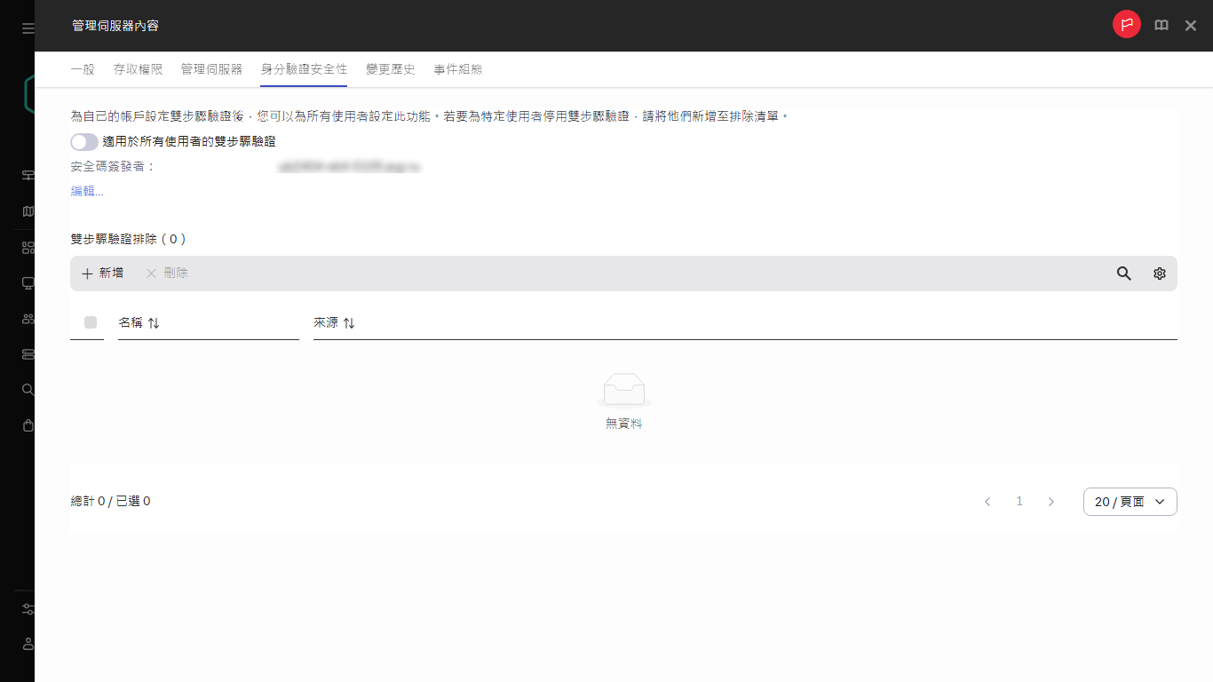
Task: Open the 存取權限 tab
Action: (x=138, y=68)
